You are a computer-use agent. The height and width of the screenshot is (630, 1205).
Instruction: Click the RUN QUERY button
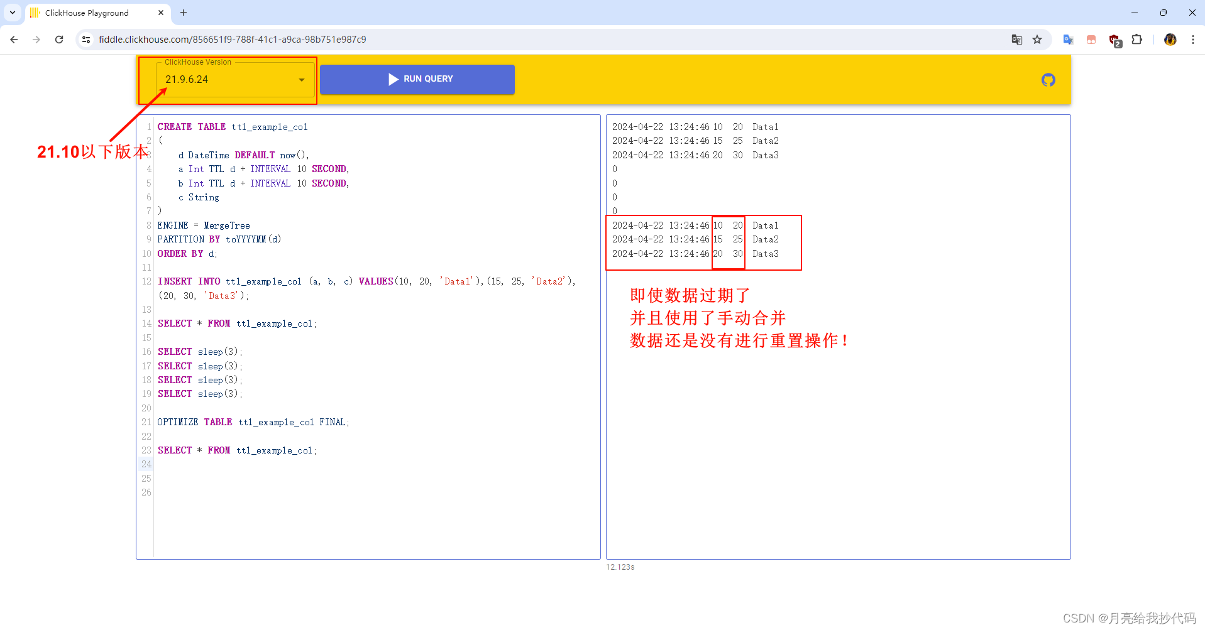point(417,79)
